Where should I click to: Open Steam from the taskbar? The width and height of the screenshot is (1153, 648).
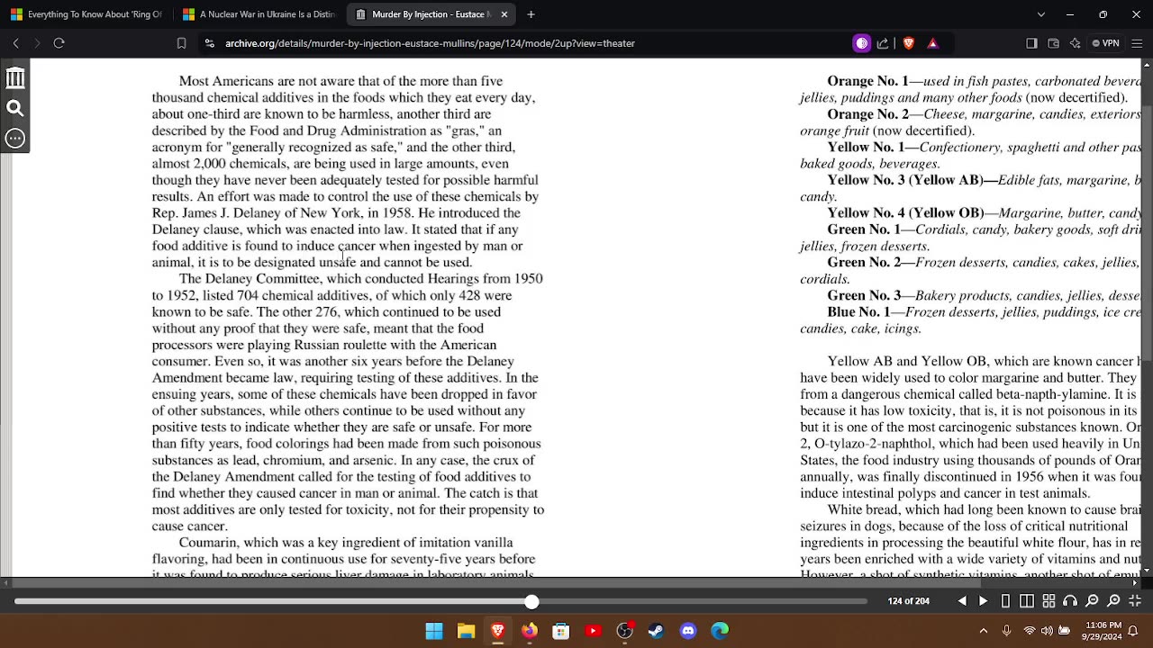(x=657, y=631)
